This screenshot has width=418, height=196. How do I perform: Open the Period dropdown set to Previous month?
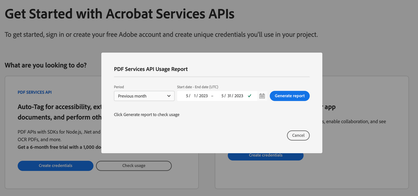coord(144,96)
